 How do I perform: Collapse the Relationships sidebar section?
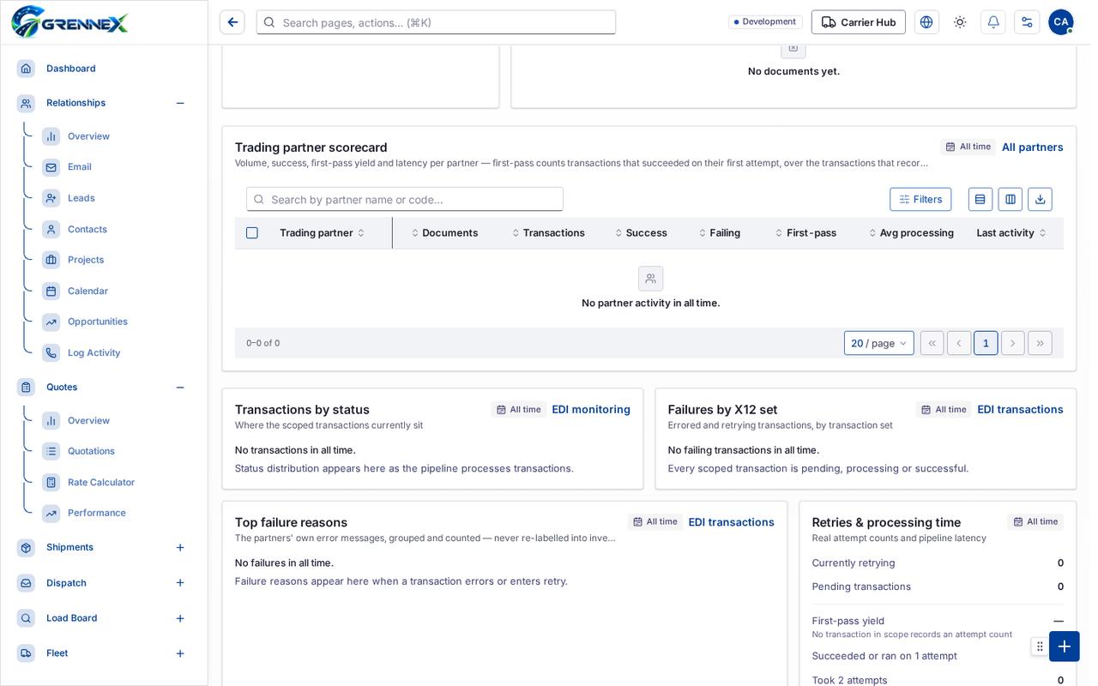coord(180,103)
